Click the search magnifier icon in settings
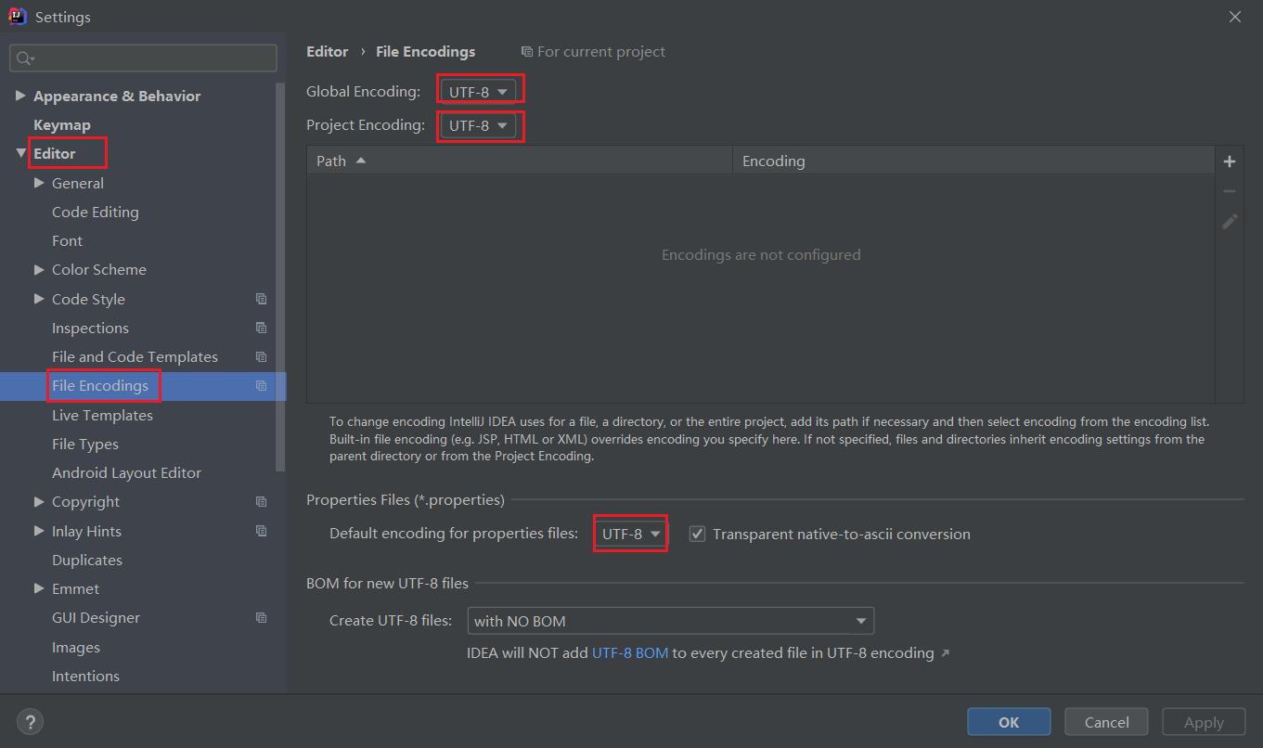1263x748 pixels. [x=25, y=58]
